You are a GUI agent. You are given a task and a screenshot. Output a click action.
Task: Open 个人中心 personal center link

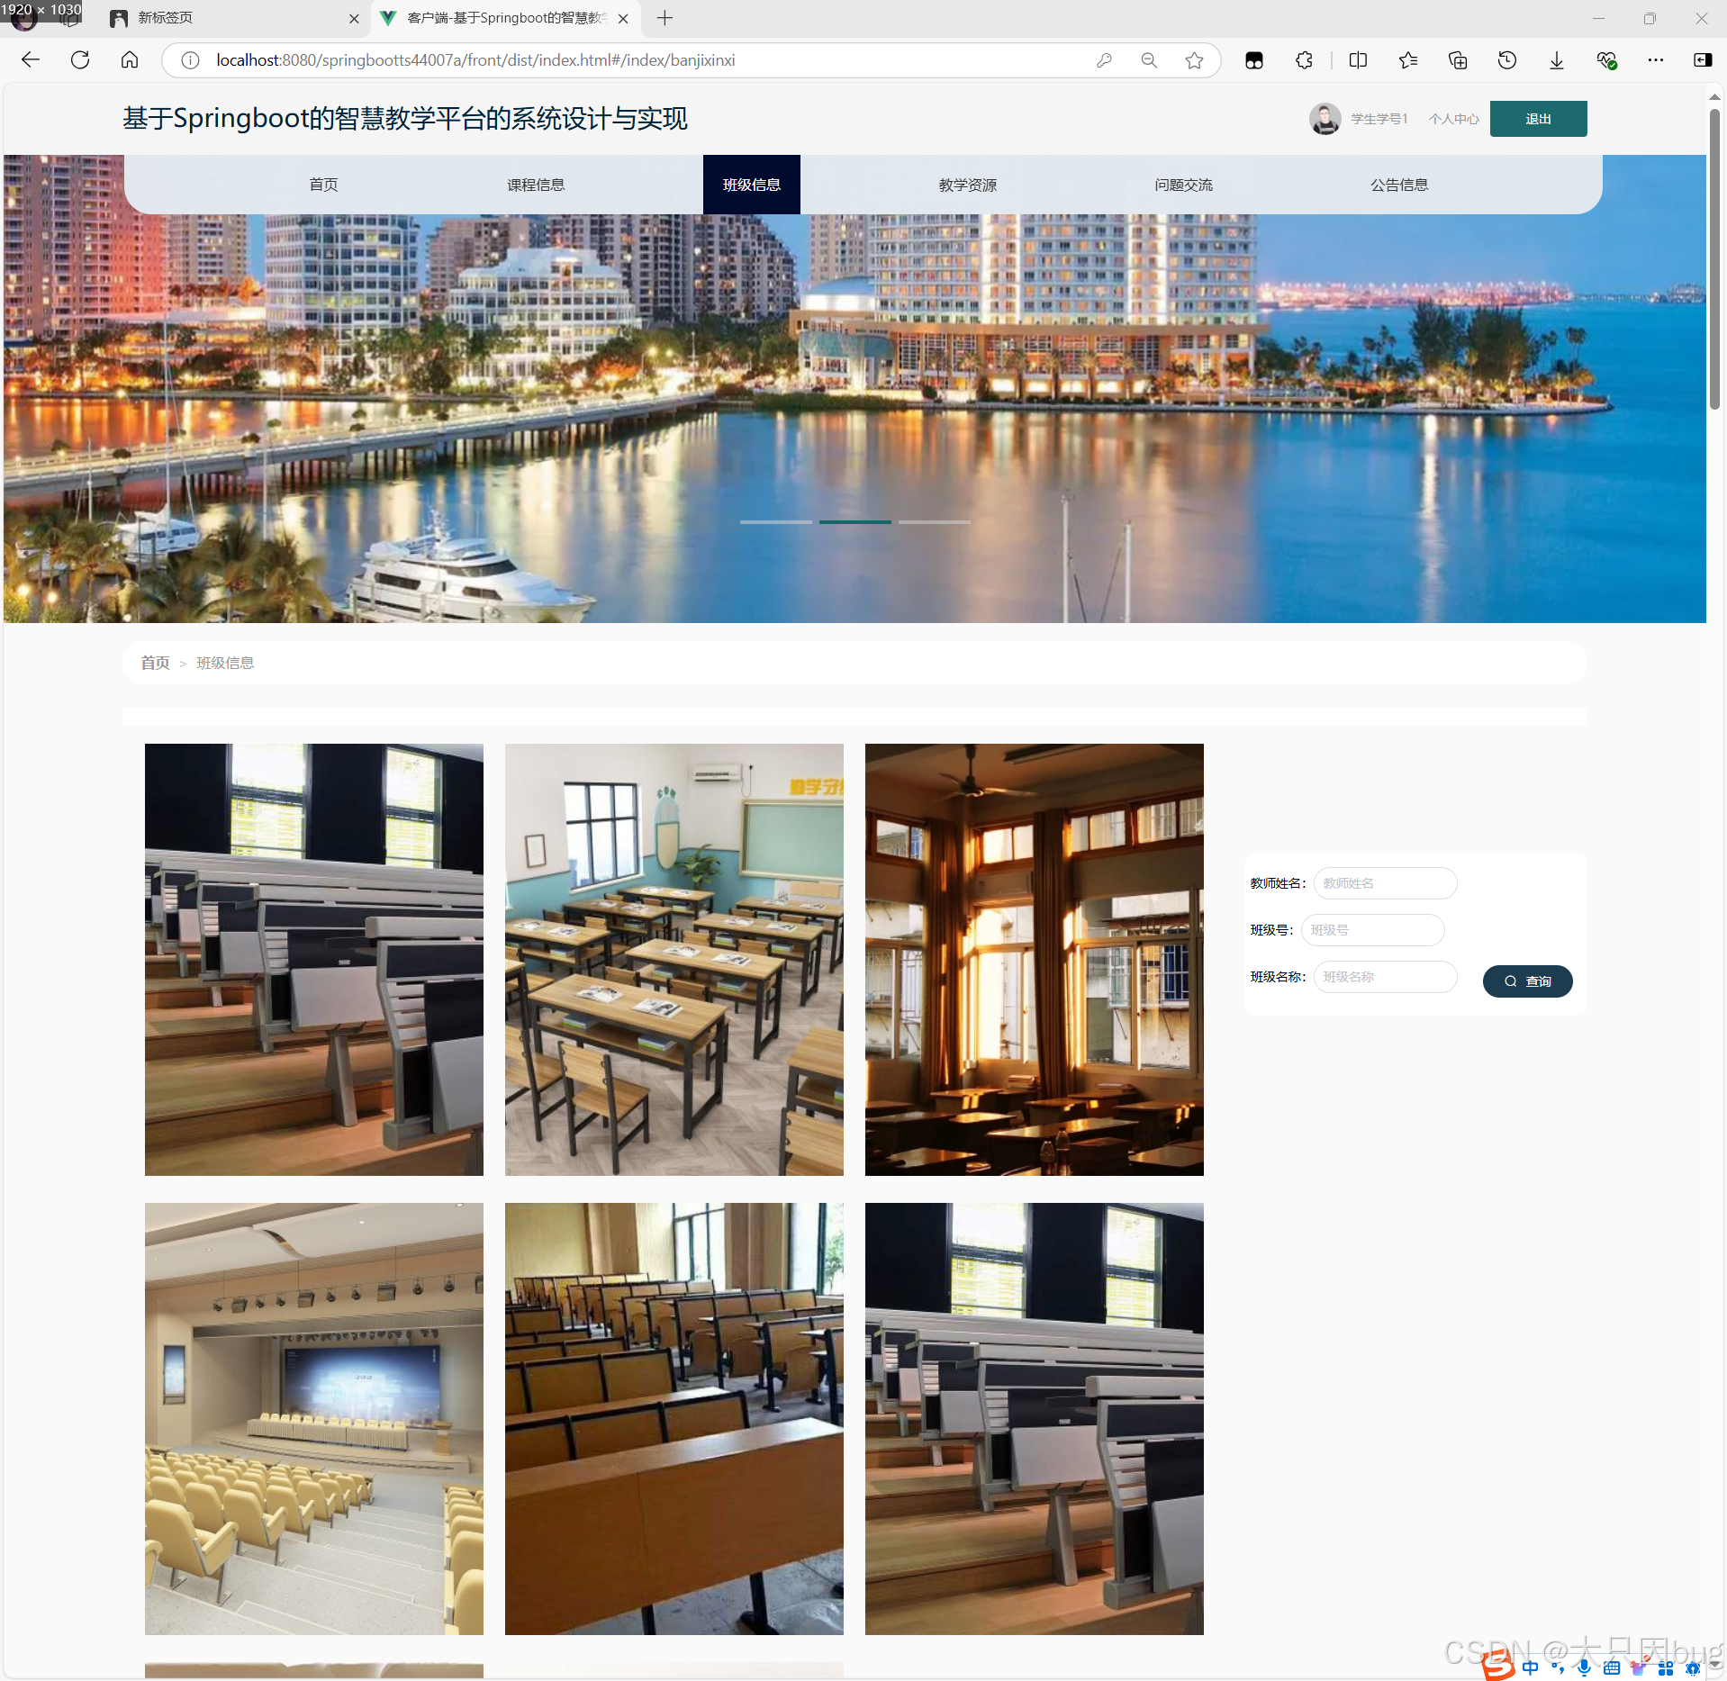pyautogui.click(x=1453, y=119)
